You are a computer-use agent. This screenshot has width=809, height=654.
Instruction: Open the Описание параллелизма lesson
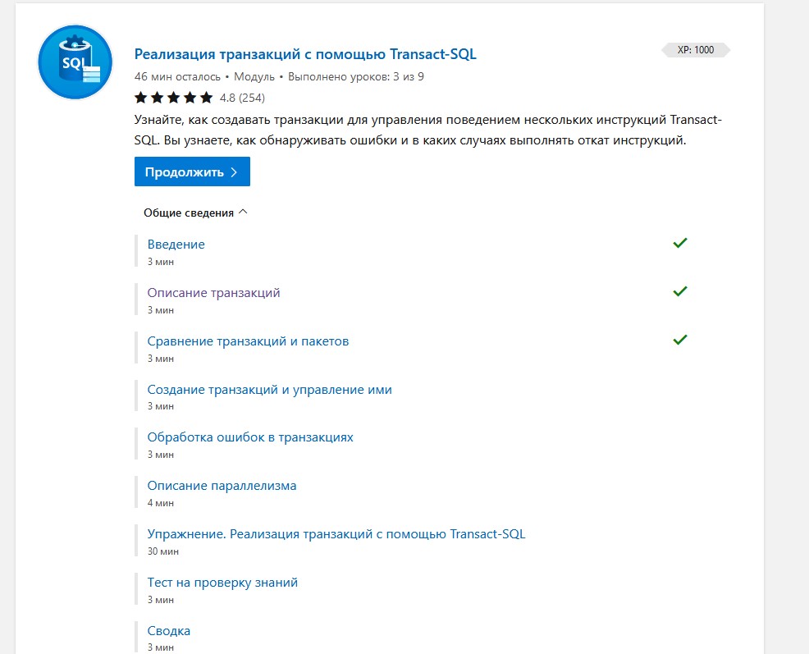pyautogui.click(x=222, y=486)
